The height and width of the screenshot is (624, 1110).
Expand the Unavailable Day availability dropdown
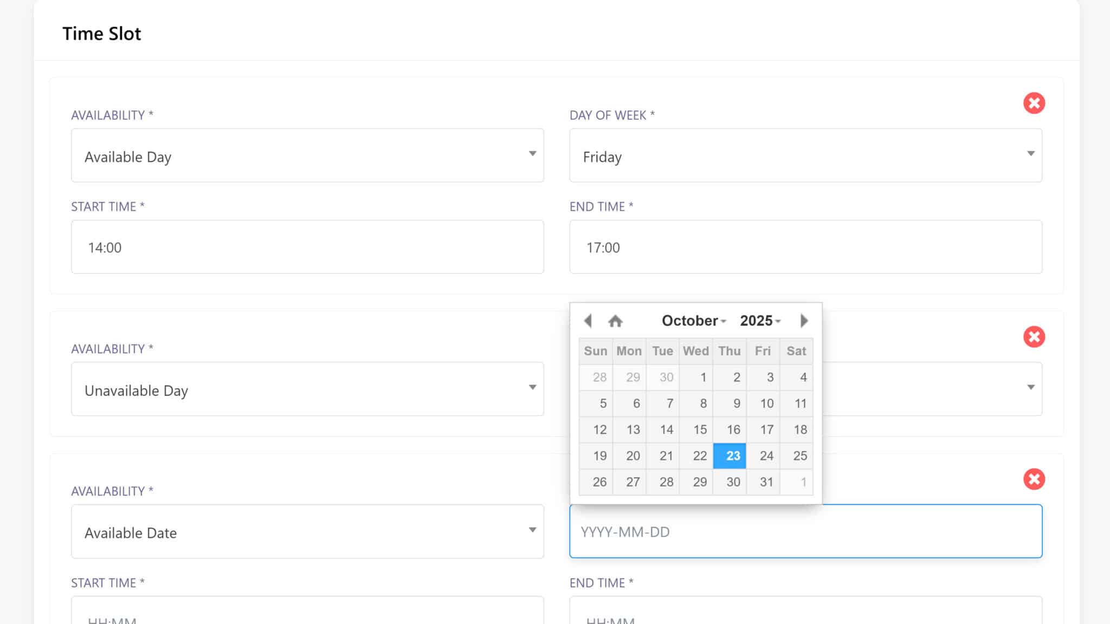point(307,389)
